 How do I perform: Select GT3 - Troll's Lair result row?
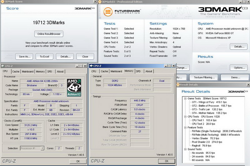tap(207, 109)
